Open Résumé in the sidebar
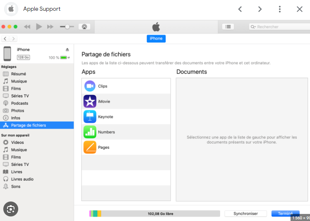This screenshot has height=221, width=310. point(37,74)
